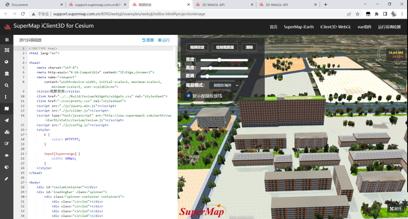
Task: Click the compass widget on the 3D scene
Action: [x=388, y=54]
